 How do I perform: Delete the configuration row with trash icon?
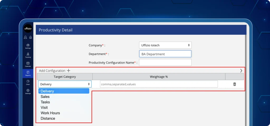click(234, 84)
